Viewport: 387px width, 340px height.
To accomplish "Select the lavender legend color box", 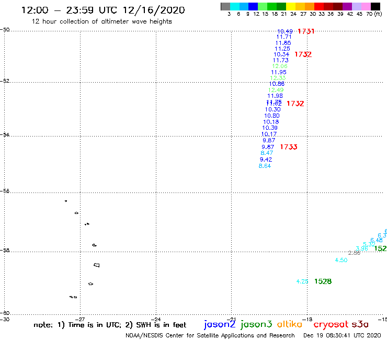I will click(x=356, y=6).
